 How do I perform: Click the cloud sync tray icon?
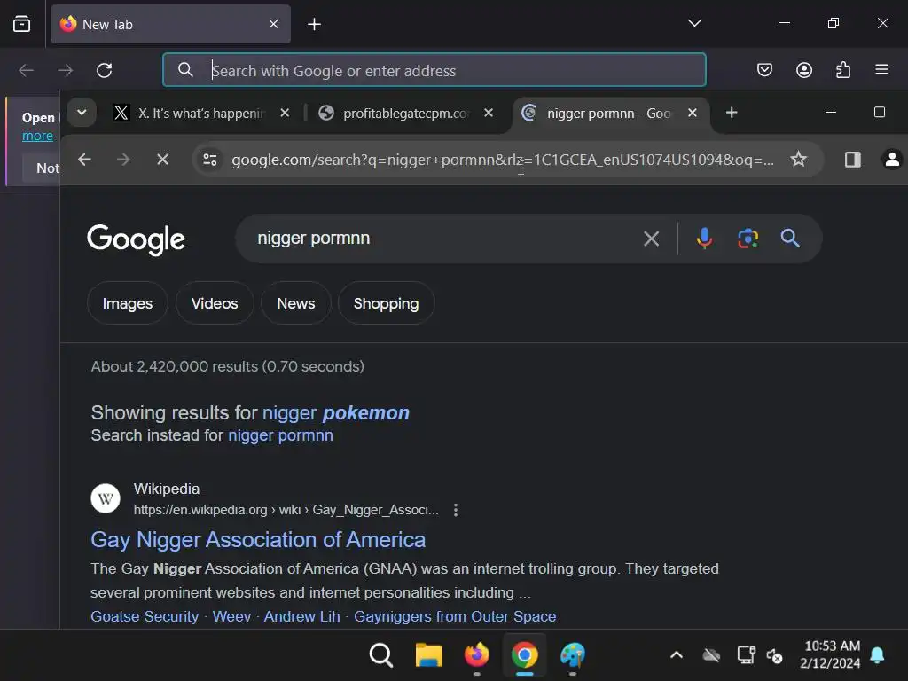click(711, 655)
